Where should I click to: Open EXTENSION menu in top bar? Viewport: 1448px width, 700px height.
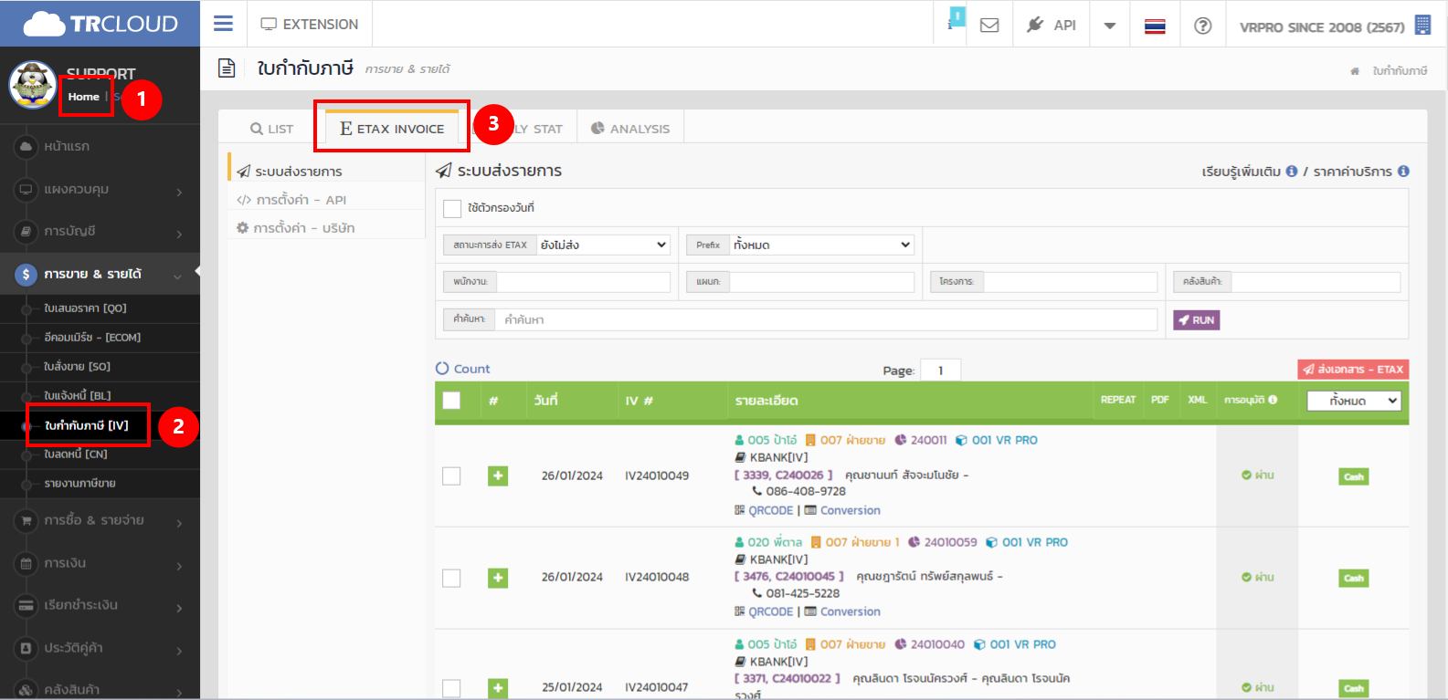(x=310, y=25)
